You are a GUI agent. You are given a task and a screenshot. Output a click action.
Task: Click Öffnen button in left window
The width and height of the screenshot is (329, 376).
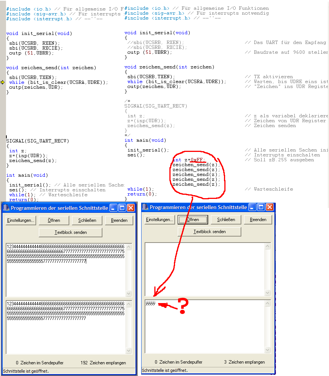coord(54,220)
